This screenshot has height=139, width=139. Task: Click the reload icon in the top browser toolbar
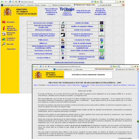point(10,2)
